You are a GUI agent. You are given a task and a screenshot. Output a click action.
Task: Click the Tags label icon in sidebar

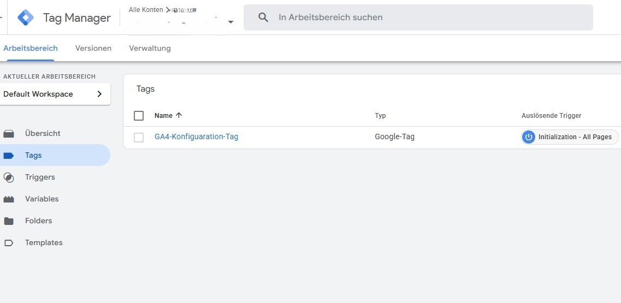(9, 156)
